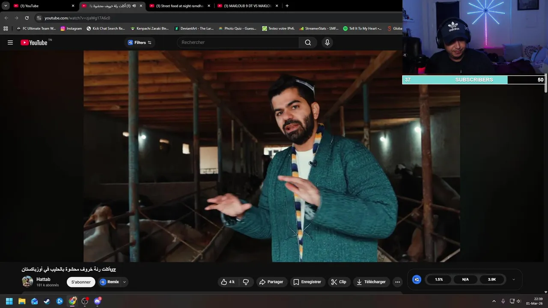
Task: Click the youtube.com address bar URL
Action: coord(77,18)
